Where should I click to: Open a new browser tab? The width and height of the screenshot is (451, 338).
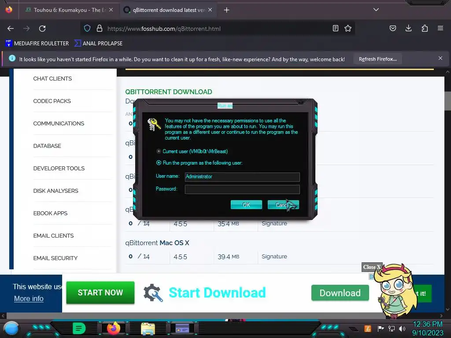point(227,10)
